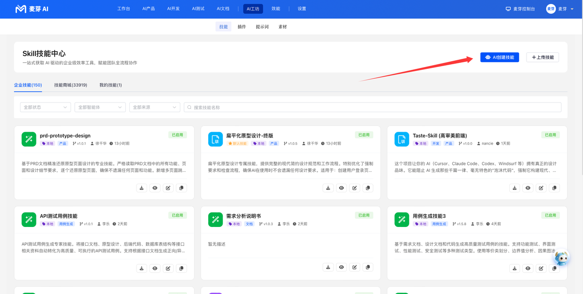Switch to the 插件 sub-tab

242,27
